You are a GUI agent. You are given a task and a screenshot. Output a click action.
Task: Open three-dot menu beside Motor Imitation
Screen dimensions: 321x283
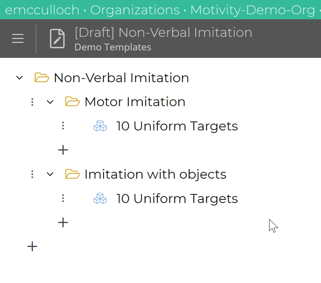click(32, 102)
